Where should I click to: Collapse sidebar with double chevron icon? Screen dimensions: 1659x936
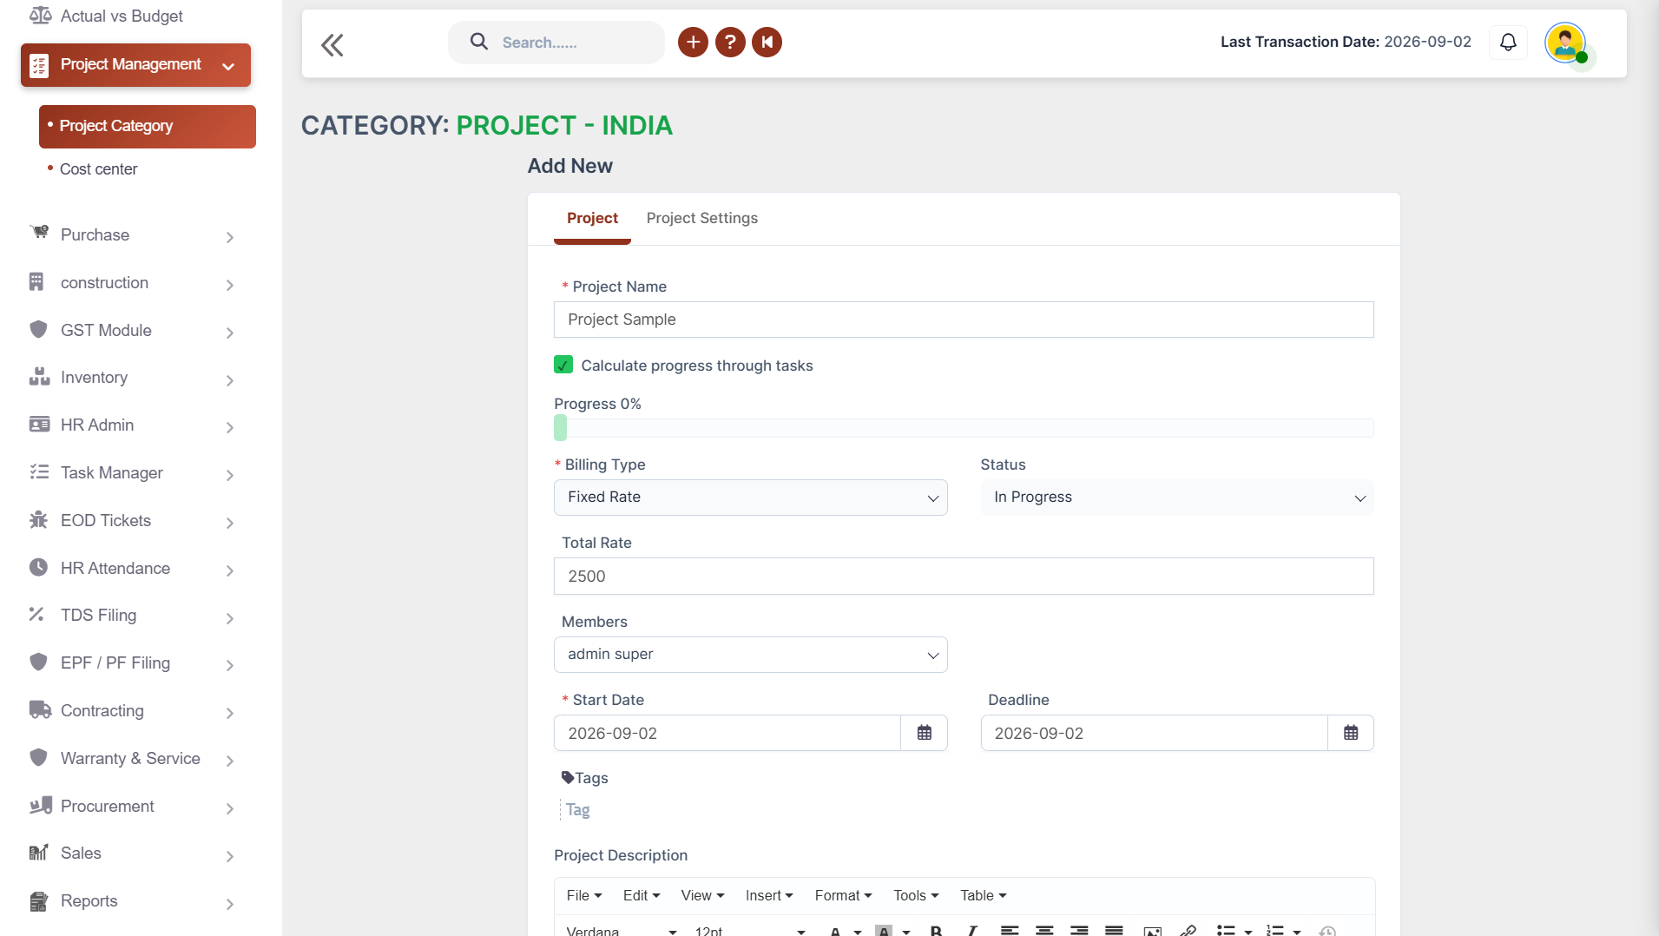332,44
